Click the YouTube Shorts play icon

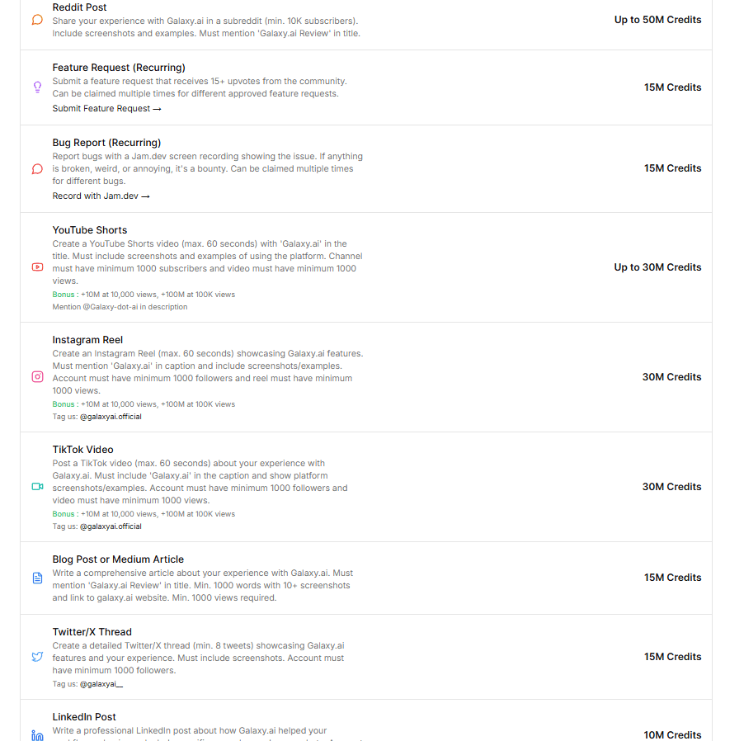[37, 267]
